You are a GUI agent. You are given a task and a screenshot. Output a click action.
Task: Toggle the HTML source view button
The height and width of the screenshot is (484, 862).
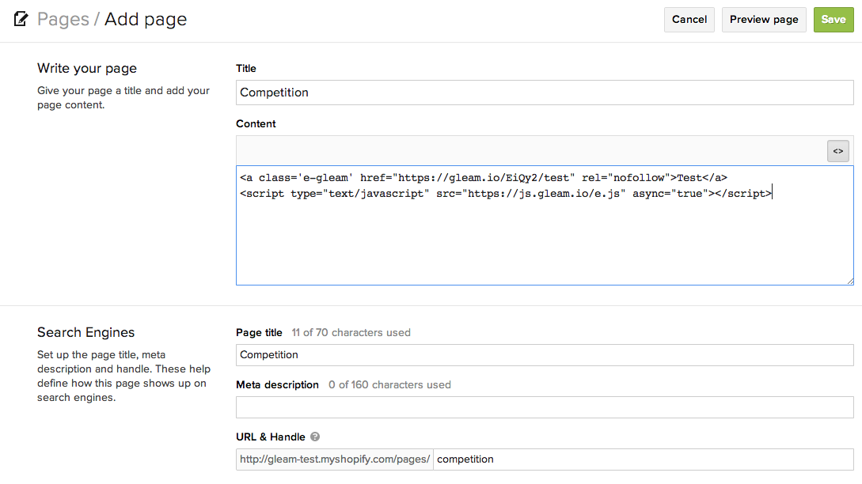coord(837,151)
